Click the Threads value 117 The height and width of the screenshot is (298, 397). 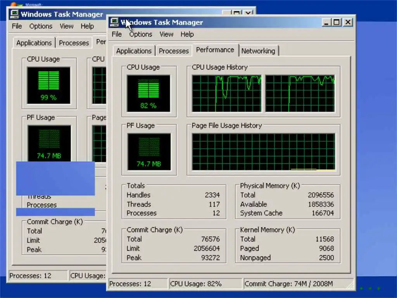214,204
